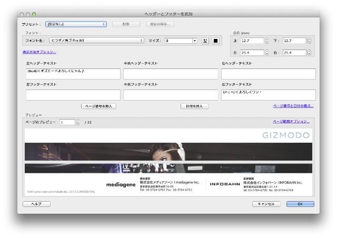337x238 pixels.
Task: Open the 表示方法オプション link
Action: coord(39,52)
